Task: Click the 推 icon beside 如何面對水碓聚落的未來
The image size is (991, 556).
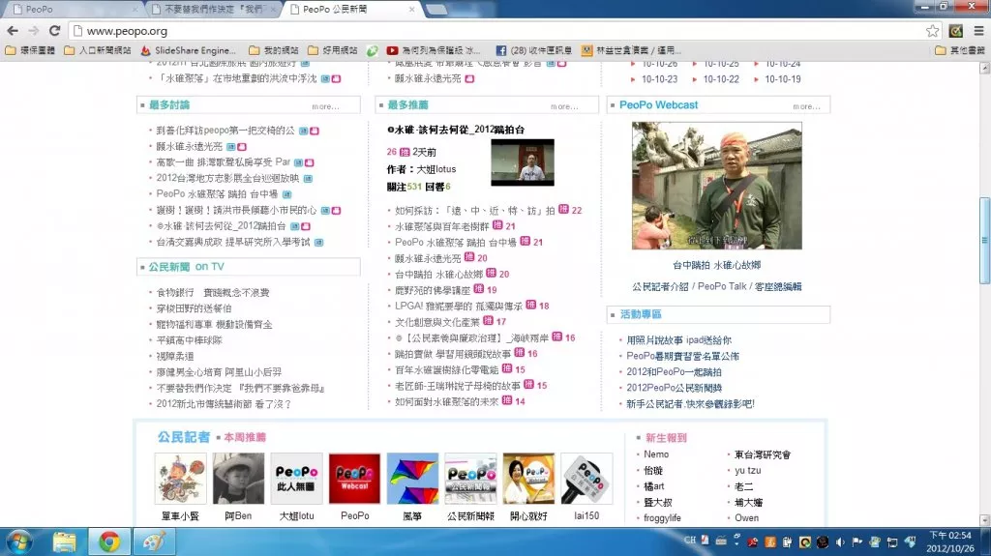Action: click(507, 400)
